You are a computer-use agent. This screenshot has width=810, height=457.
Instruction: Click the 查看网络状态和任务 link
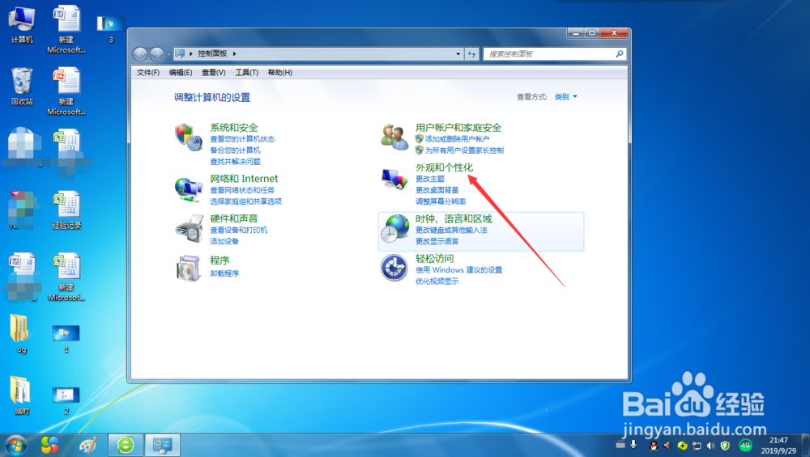pyautogui.click(x=242, y=190)
